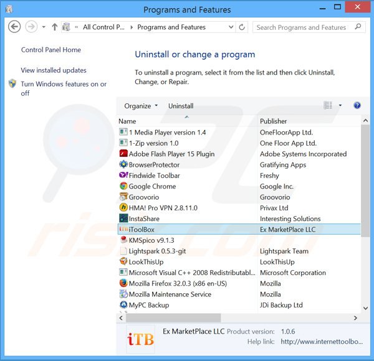Viewport: 374px width, 361px height.
Task: Click the horizontal scrollbar left arrow
Action: pyautogui.click(x=121, y=318)
